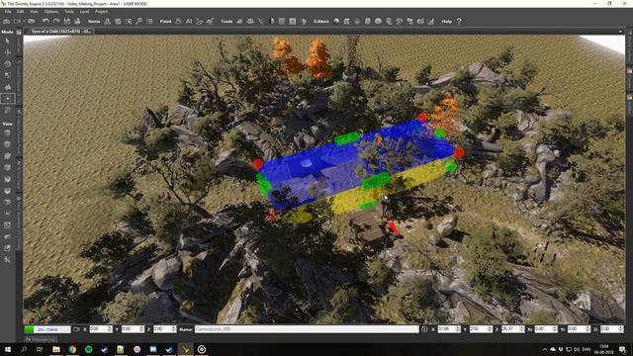633x356 pixels.
Task: Click the chart icon at the end of Editors
Action: pos(431,21)
